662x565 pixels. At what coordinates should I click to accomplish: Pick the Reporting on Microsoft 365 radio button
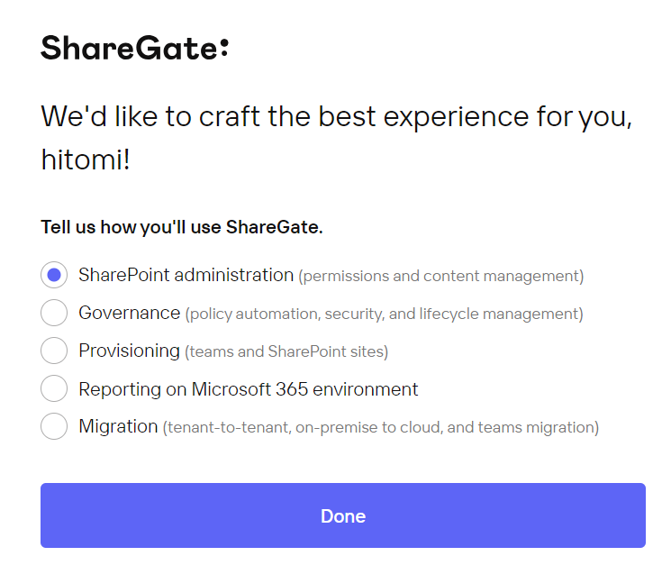[54, 388]
